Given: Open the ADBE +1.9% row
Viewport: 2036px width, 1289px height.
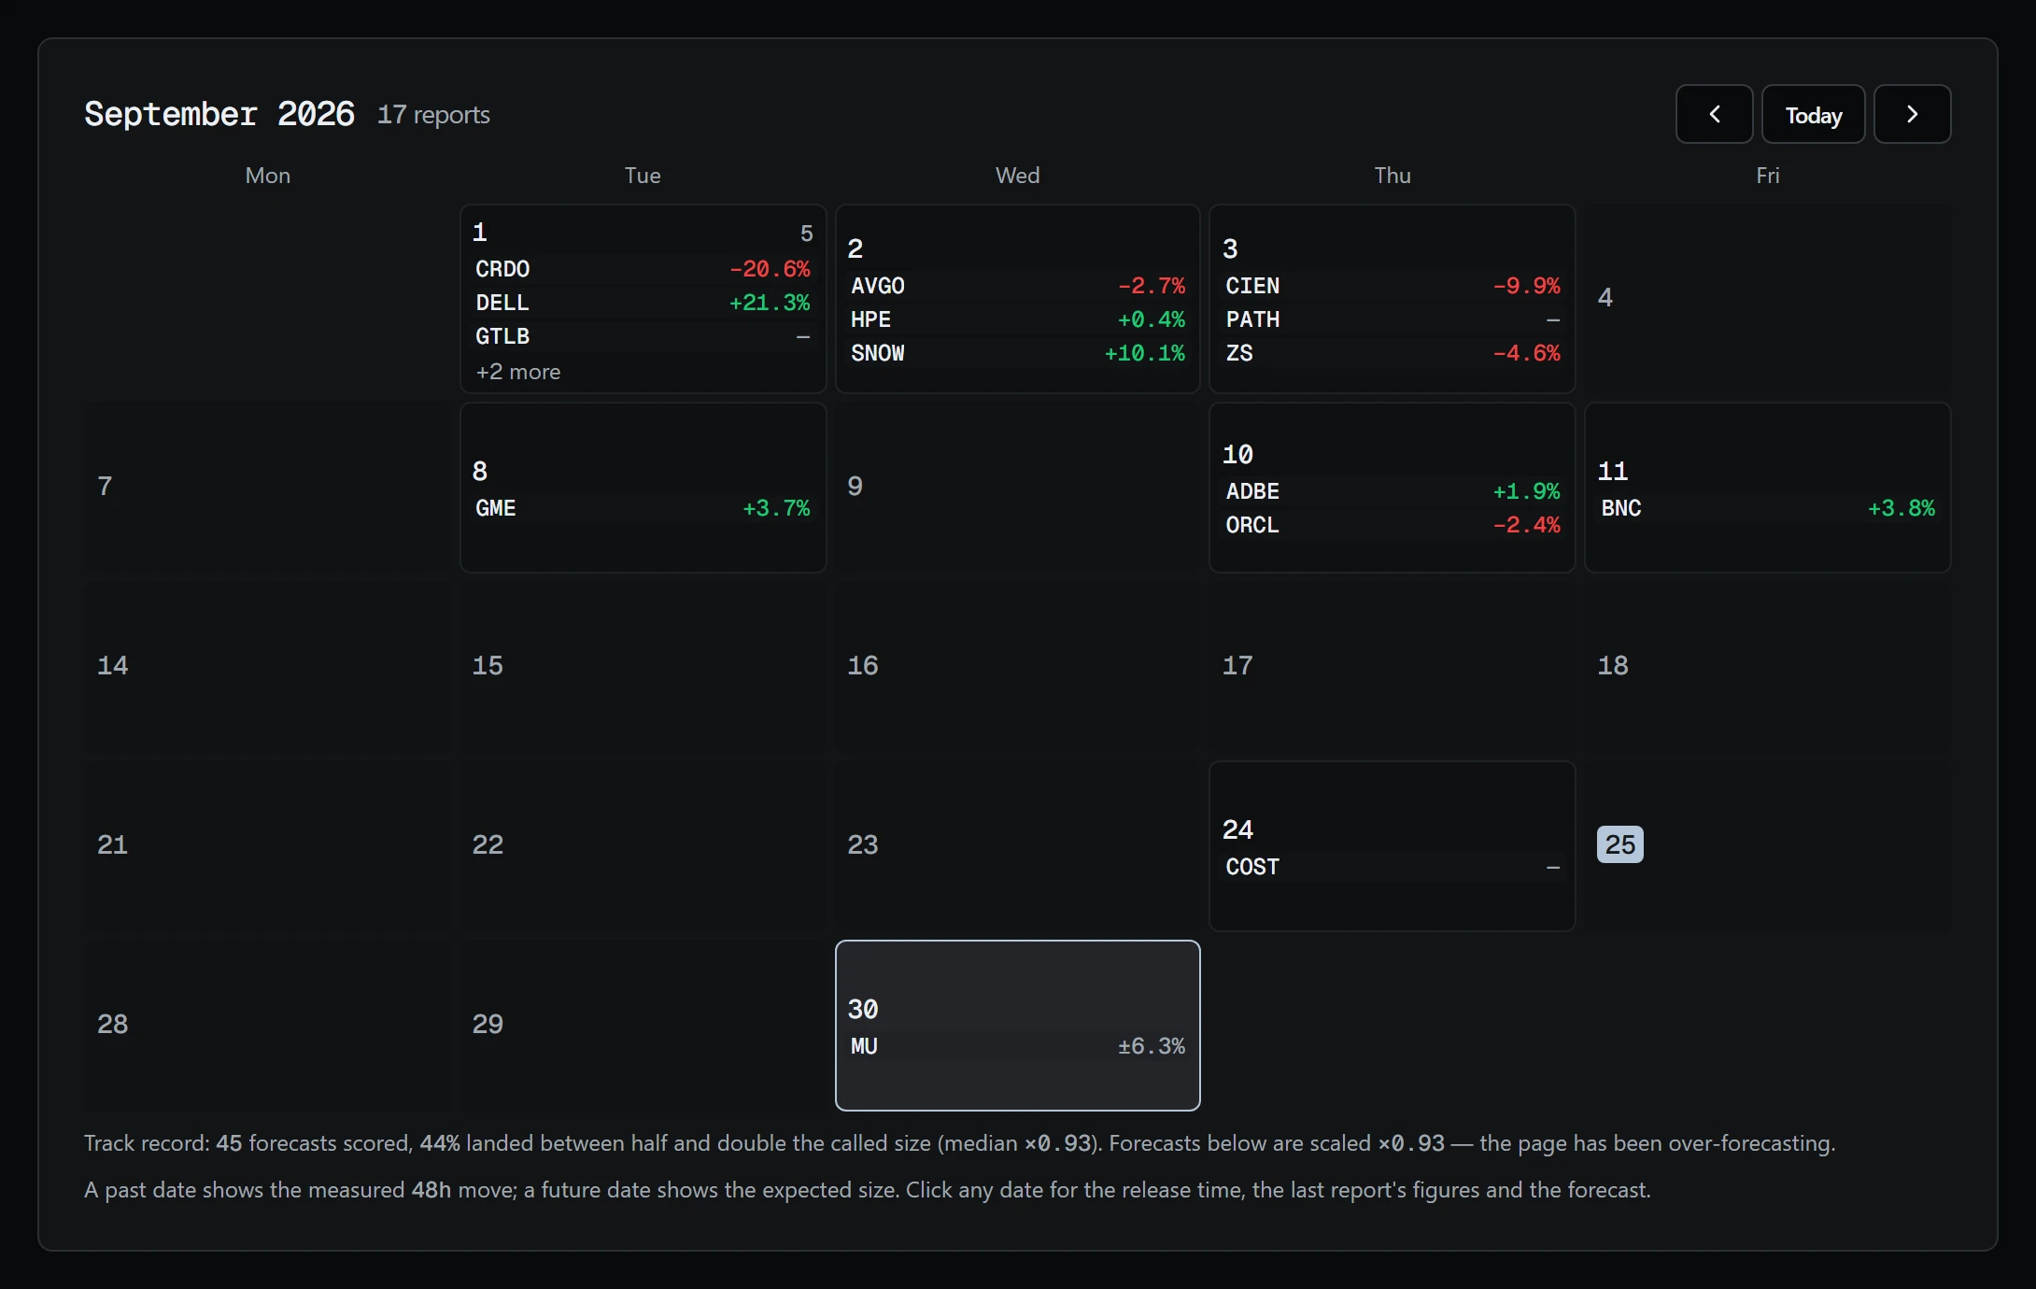Looking at the screenshot, I should [1393, 491].
